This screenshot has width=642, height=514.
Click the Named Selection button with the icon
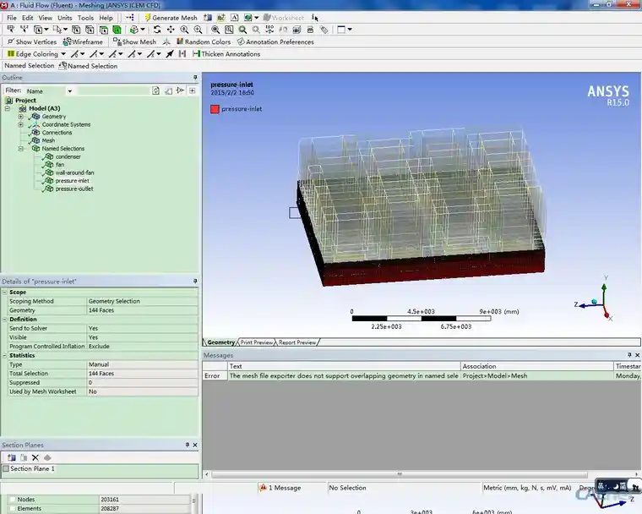[88, 66]
